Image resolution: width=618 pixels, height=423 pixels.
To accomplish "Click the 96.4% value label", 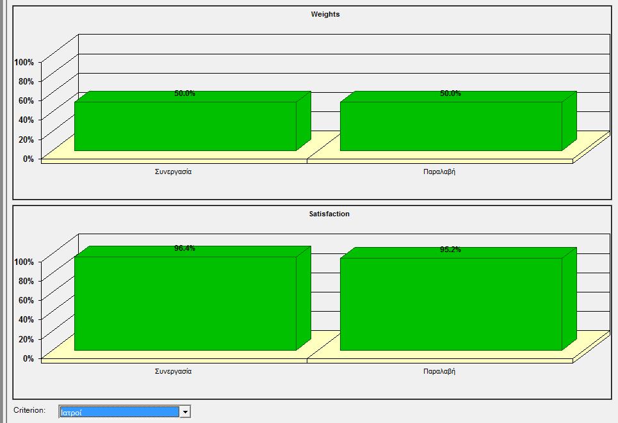I will click(x=184, y=248).
